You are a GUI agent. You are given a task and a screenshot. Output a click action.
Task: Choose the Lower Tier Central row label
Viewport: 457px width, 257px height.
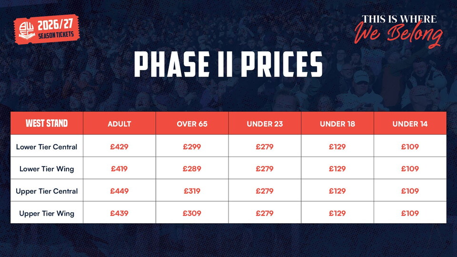pos(47,147)
